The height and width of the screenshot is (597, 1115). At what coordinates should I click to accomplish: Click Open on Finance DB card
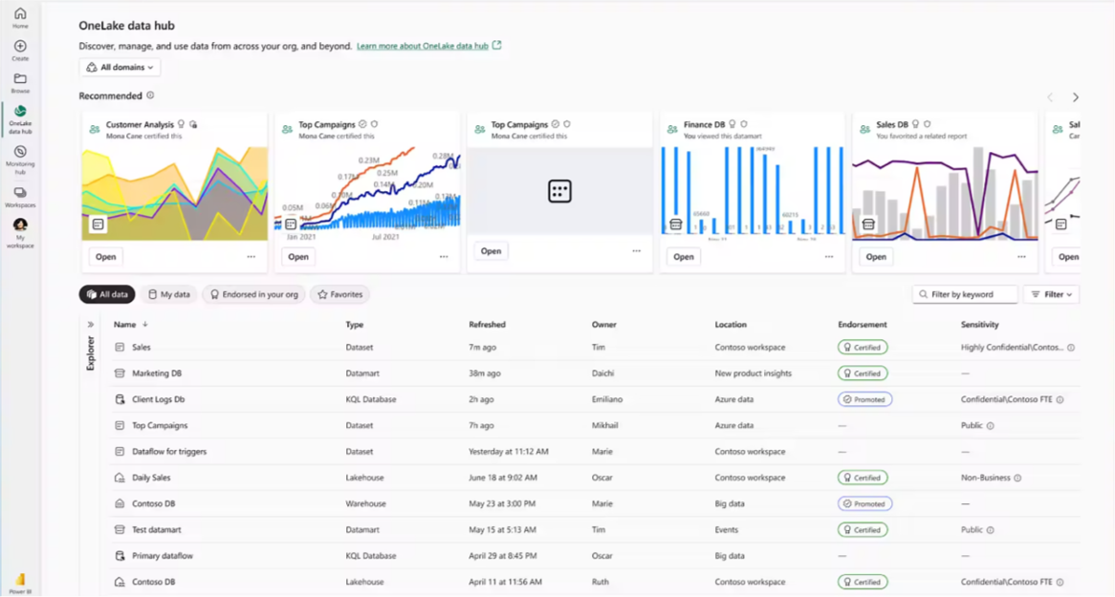pyautogui.click(x=683, y=257)
